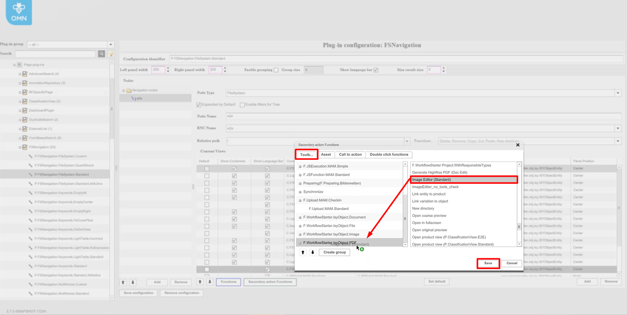The width and height of the screenshot is (627, 315).
Task: Click Save in the dialog
Action: pos(488,263)
